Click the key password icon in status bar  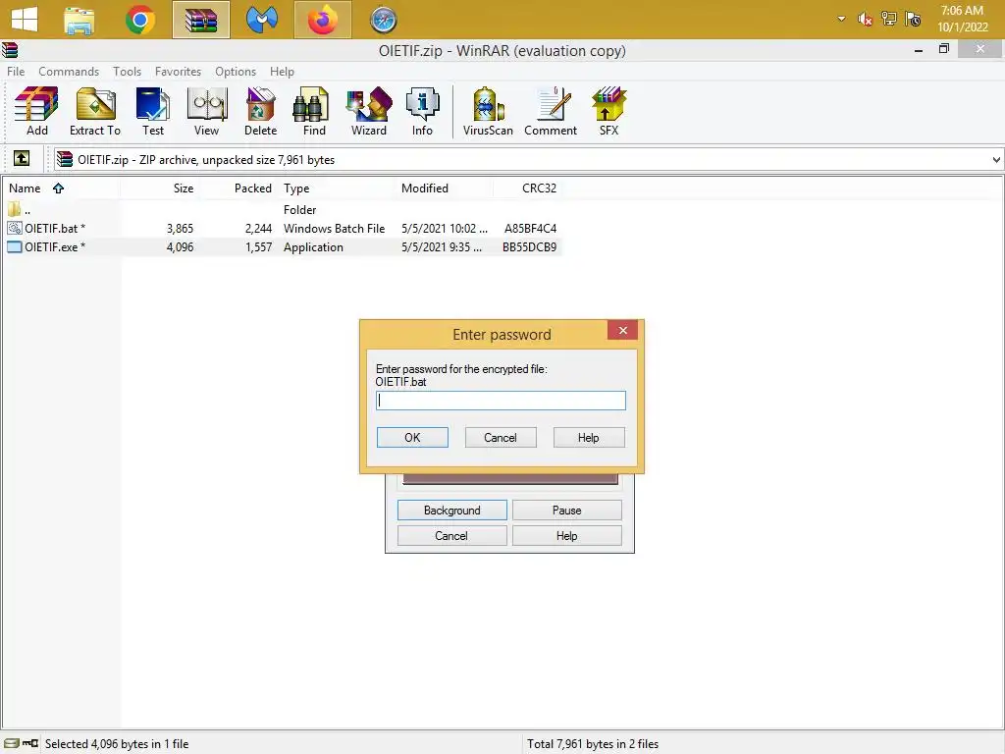coord(30,743)
